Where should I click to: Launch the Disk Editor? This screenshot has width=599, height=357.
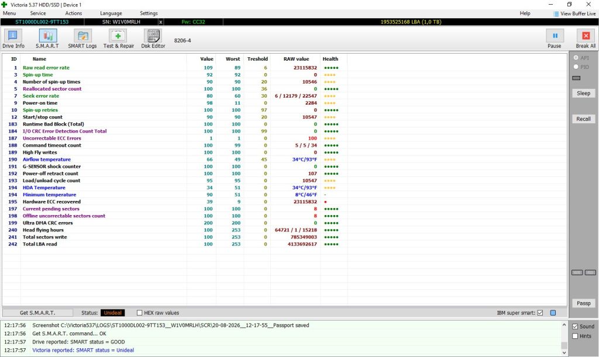tap(153, 39)
